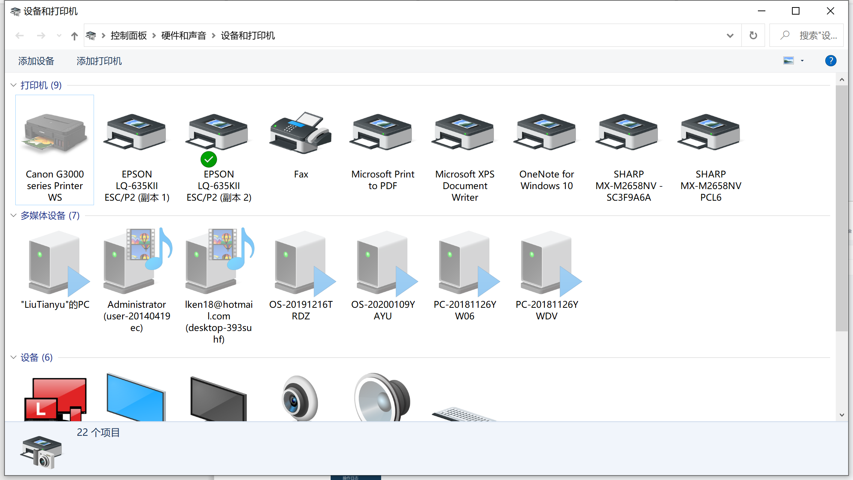Focus the 搜索 search input field

click(806, 35)
